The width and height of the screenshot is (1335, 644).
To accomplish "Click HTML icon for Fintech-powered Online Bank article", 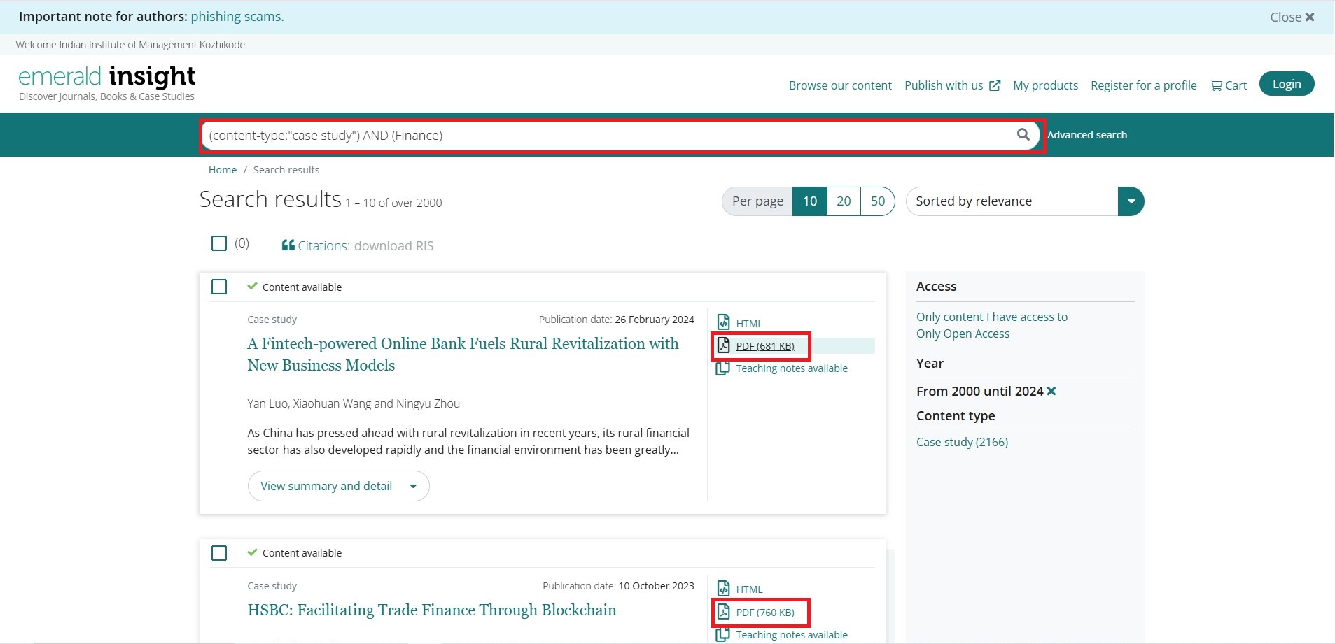I will pyautogui.click(x=724, y=322).
